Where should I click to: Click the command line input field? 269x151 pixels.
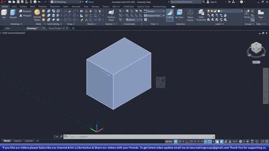pyautogui.click(x=139, y=137)
